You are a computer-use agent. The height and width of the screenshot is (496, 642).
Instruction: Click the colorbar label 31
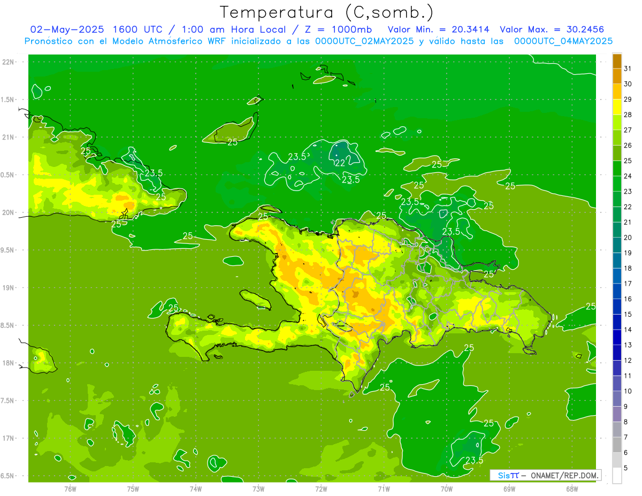[628, 68]
